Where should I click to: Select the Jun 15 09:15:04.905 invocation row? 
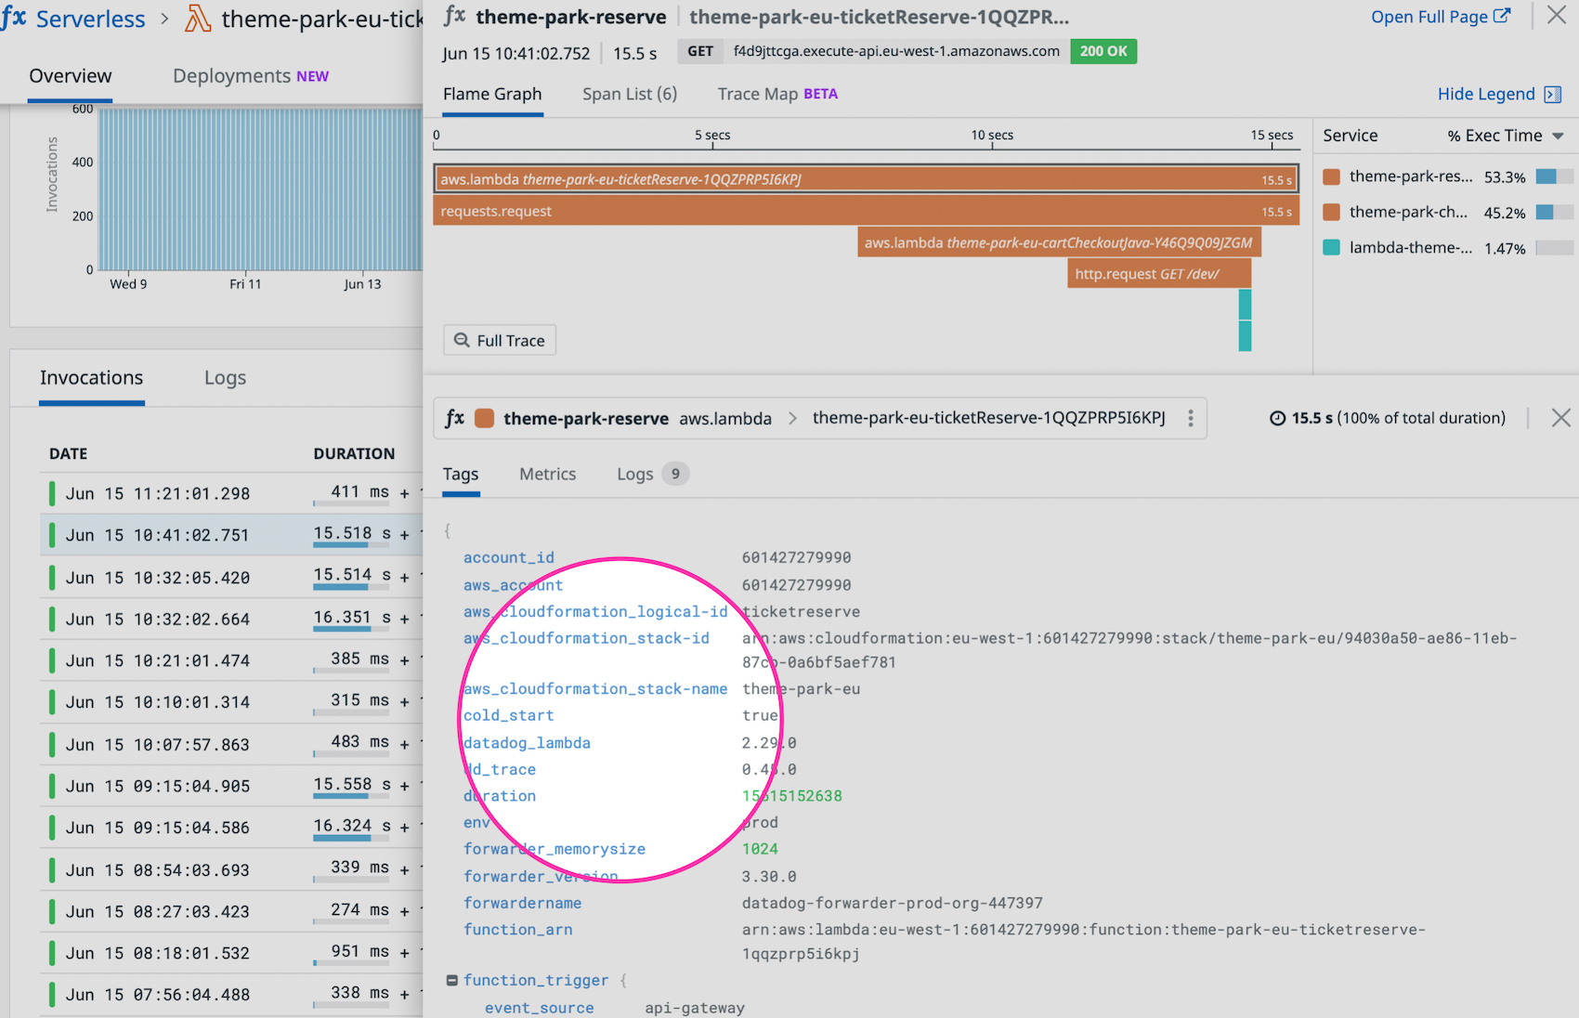click(x=158, y=786)
